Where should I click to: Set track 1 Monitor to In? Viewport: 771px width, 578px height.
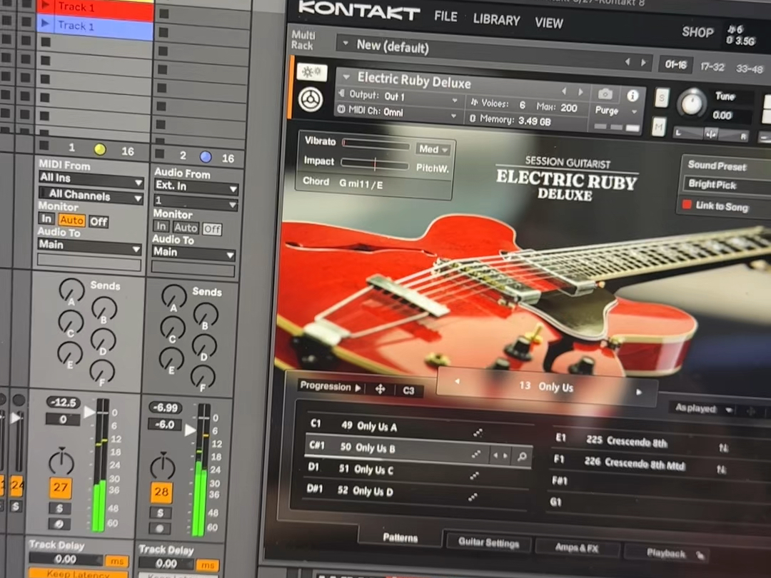46,219
